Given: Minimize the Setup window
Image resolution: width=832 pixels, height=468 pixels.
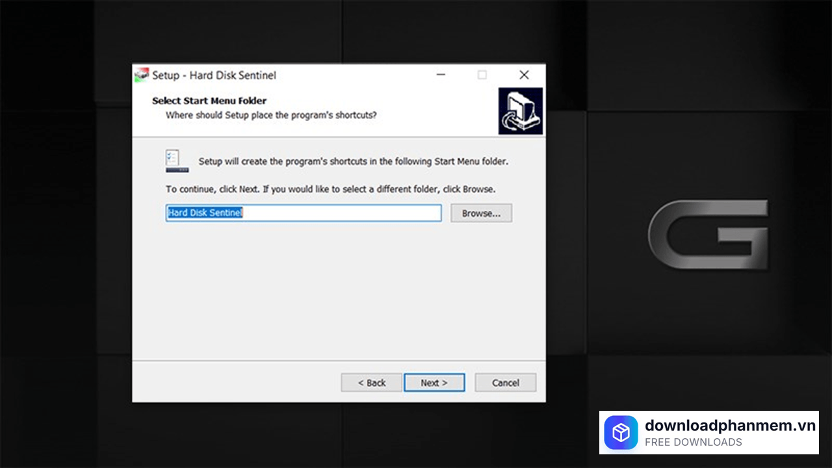Looking at the screenshot, I should [x=441, y=75].
